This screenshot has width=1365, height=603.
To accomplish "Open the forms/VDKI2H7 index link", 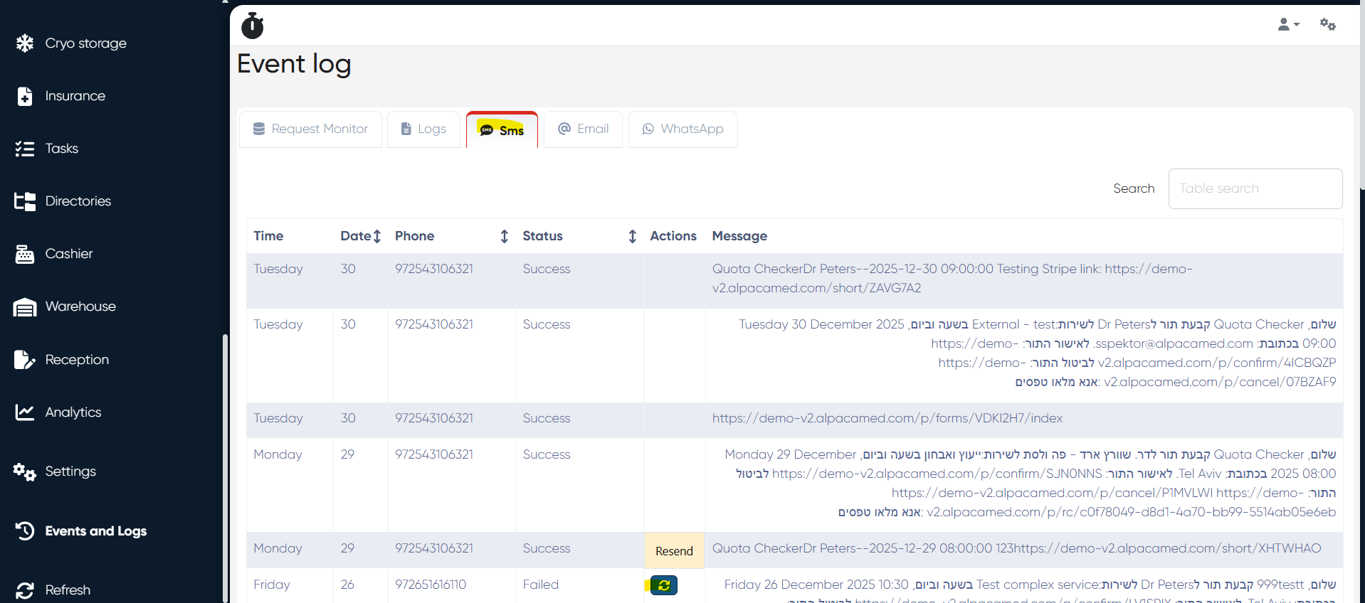I will tap(887, 418).
